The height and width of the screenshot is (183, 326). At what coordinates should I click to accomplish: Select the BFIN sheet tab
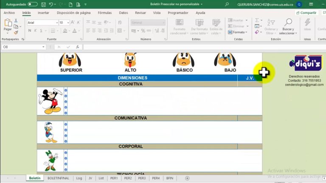(170, 178)
